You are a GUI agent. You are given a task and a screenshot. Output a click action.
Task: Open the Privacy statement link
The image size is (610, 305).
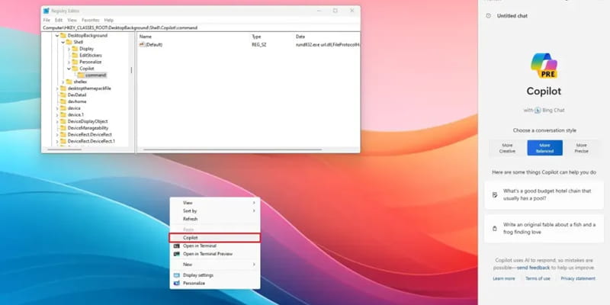tap(578, 278)
